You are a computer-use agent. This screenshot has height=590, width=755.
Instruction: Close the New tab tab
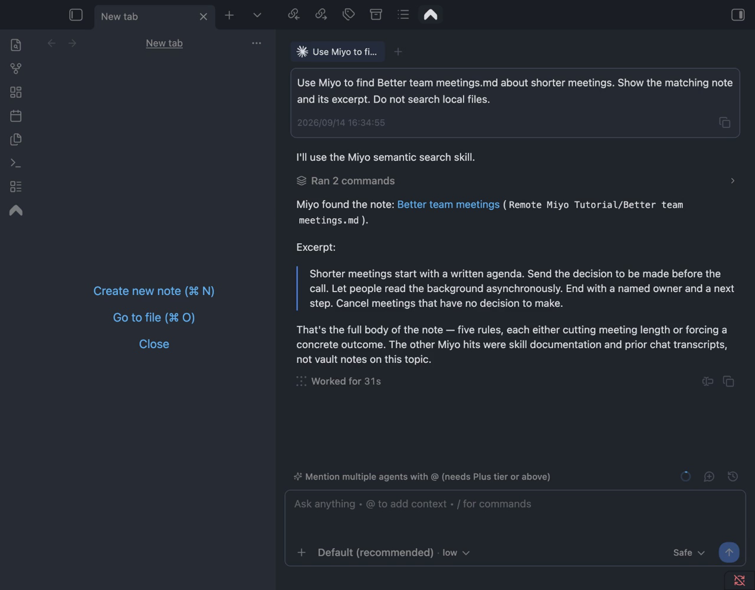tap(203, 17)
